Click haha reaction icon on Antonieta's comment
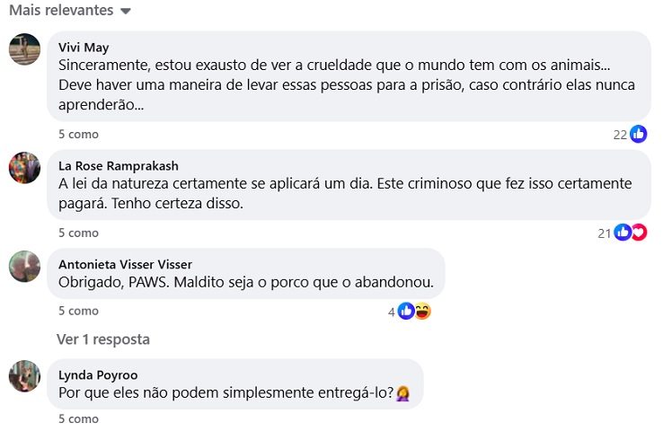 click(422, 312)
